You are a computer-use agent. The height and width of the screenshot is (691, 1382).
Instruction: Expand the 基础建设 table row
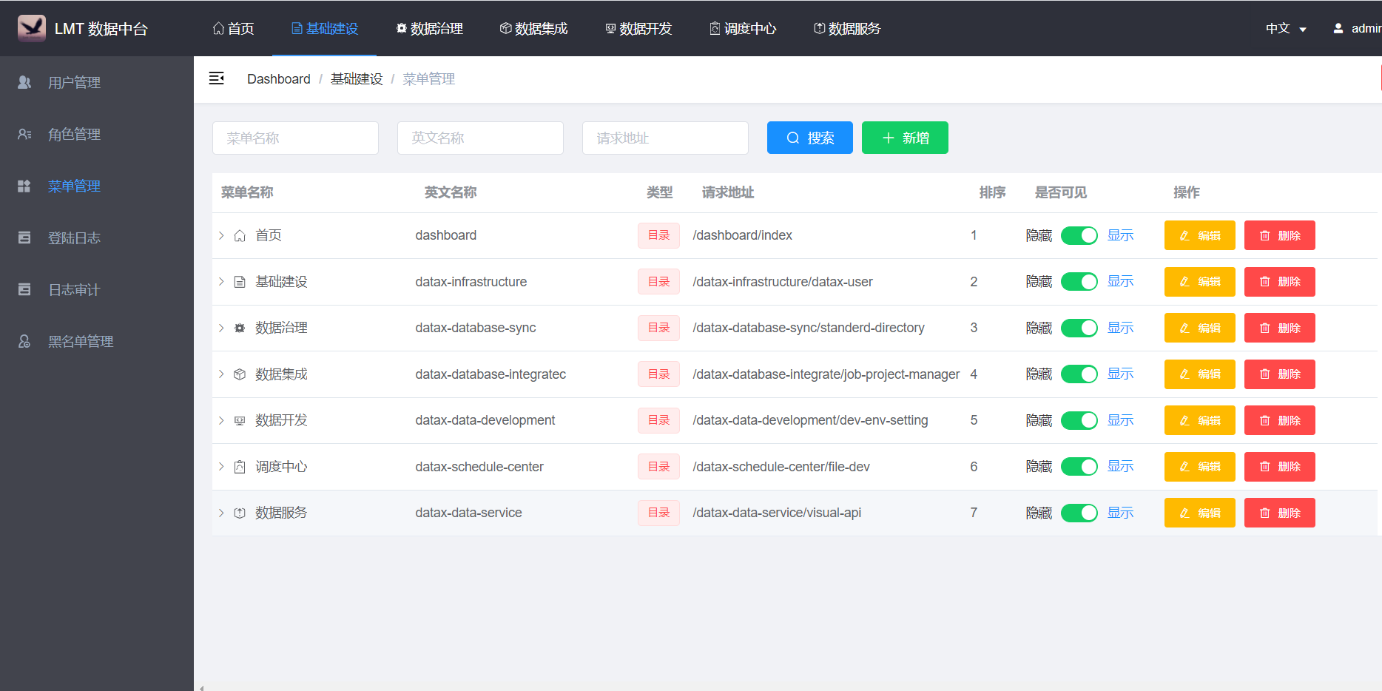pyautogui.click(x=220, y=281)
